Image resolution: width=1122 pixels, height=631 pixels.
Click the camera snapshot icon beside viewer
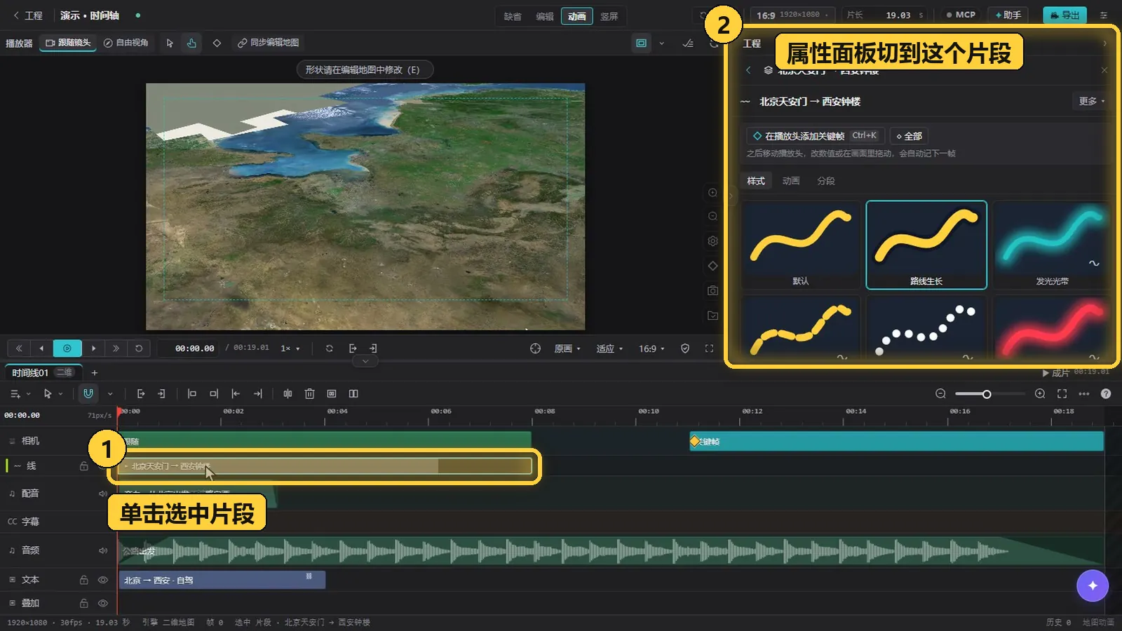pos(712,290)
